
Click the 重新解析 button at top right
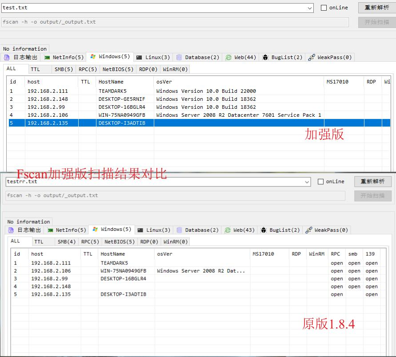[376, 7]
